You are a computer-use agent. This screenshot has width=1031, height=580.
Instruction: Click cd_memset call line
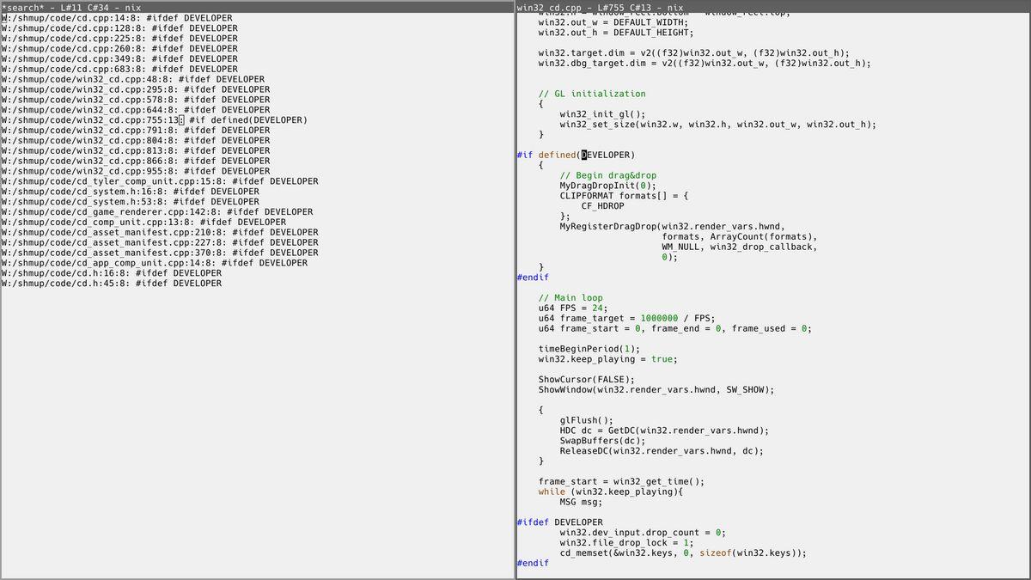(x=683, y=553)
